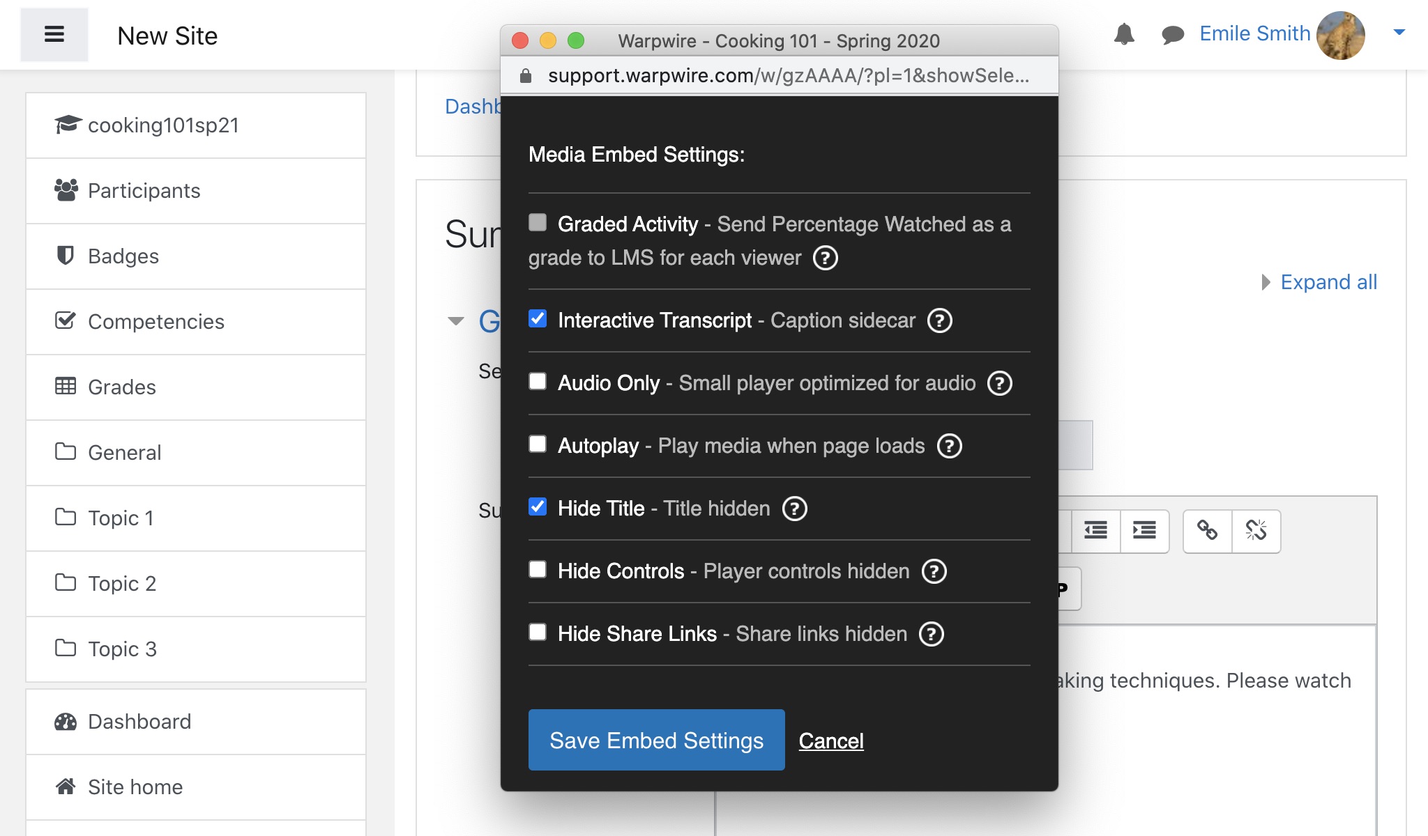Click Save Embed Settings button
The height and width of the screenshot is (836, 1428).
656,739
